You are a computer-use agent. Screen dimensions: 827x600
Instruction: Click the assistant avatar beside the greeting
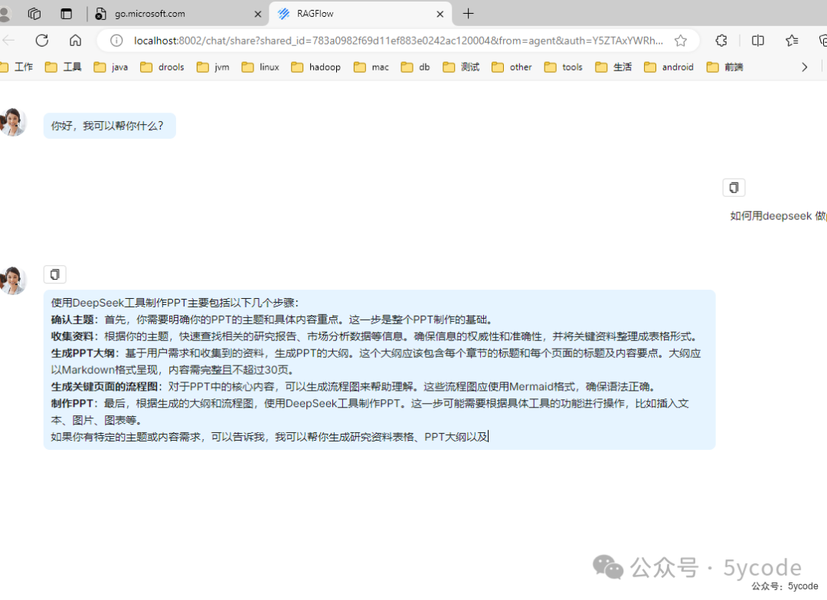coord(13,122)
